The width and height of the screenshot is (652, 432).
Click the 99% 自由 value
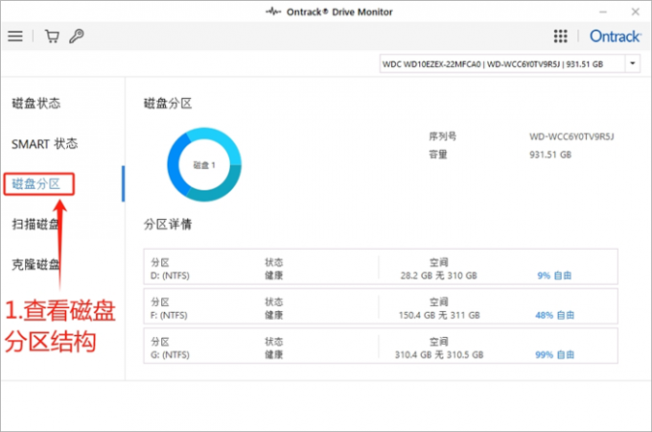coord(555,354)
